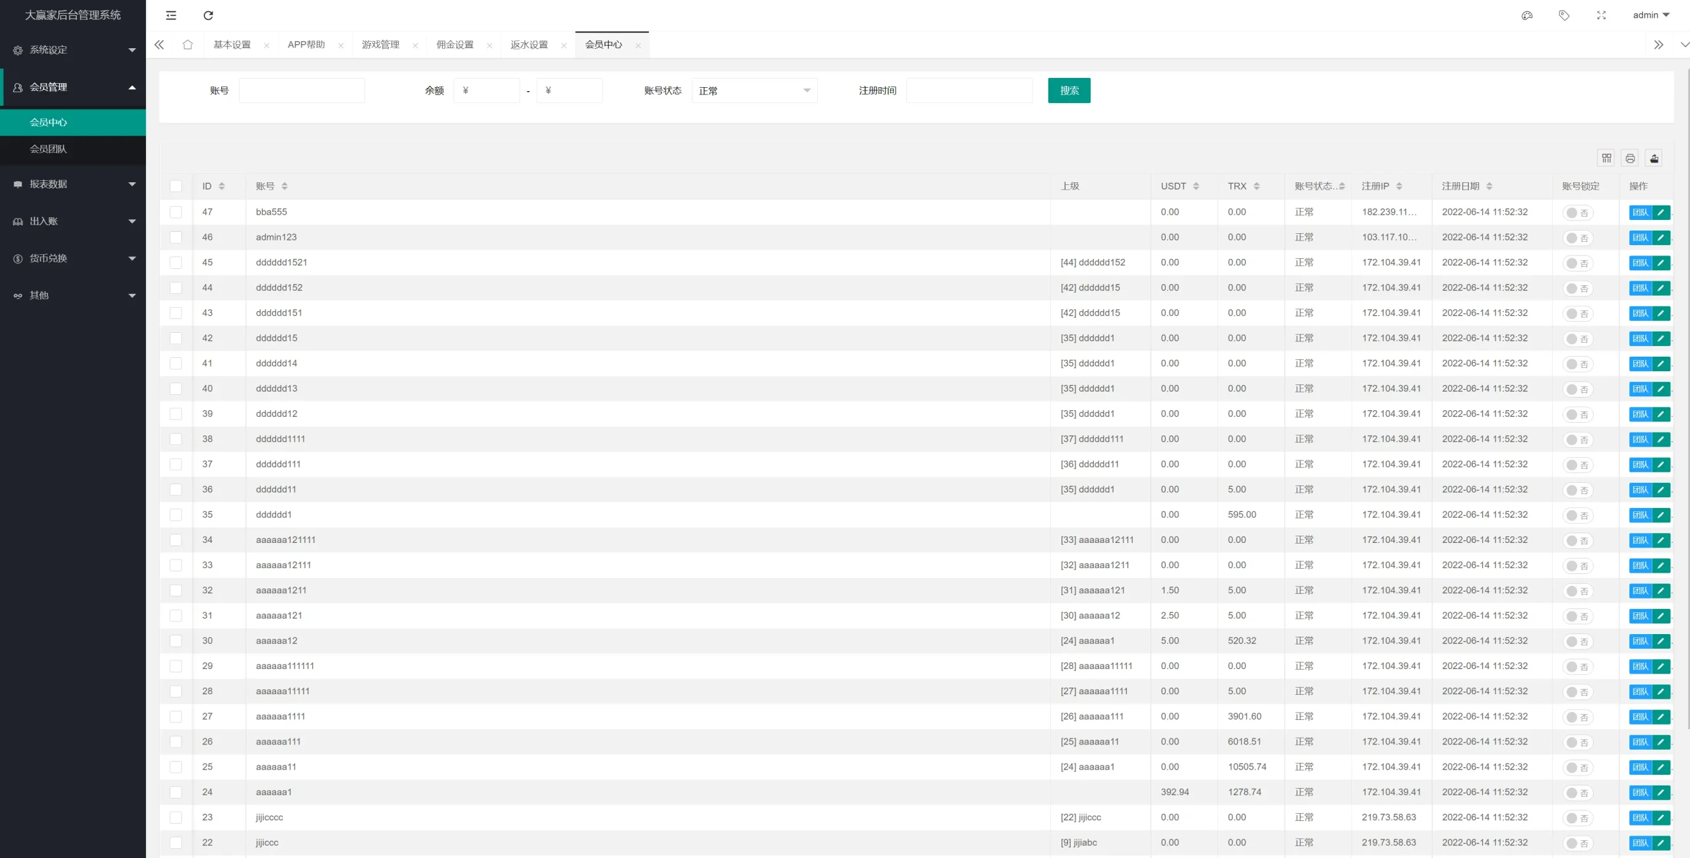Click the column display settings icon above the table
1690x858 pixels.
pos(1607,158)
